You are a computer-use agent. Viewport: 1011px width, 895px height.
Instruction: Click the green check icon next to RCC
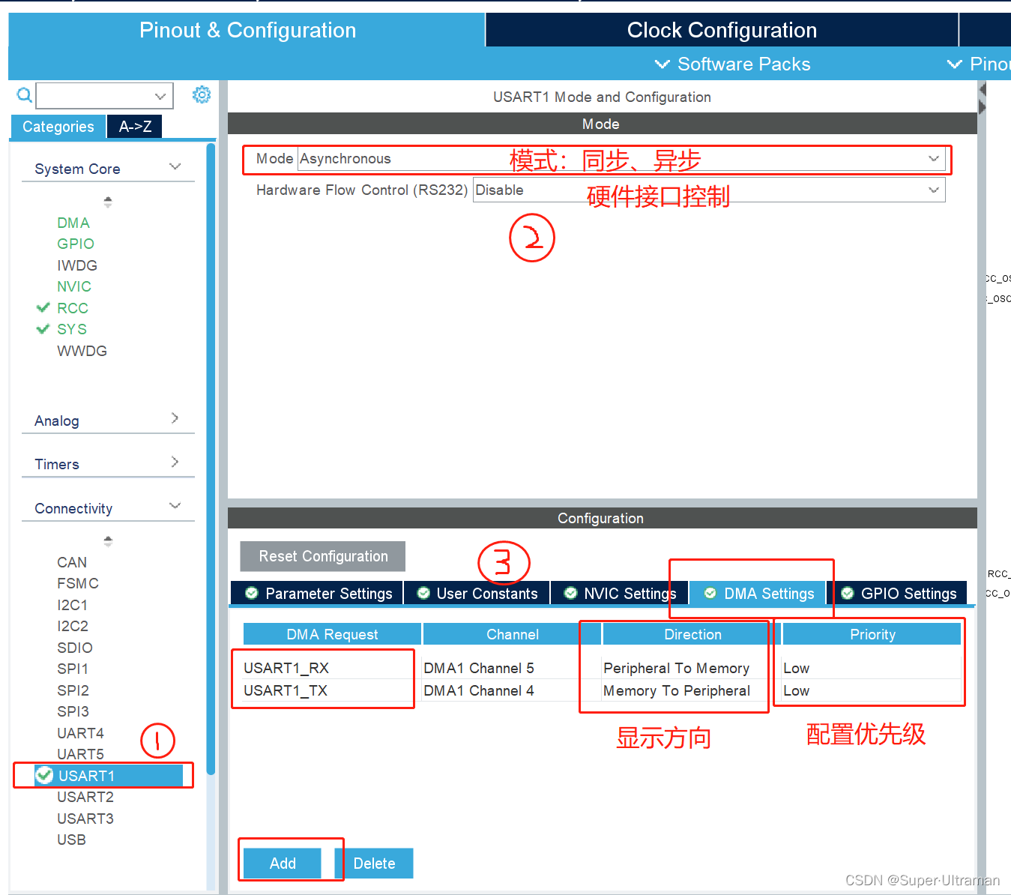(43, 307)
